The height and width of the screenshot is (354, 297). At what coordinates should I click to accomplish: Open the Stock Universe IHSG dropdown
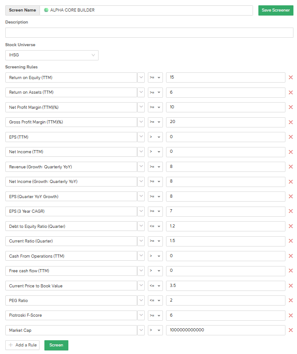pyautogui.click(x=51, y=55)
